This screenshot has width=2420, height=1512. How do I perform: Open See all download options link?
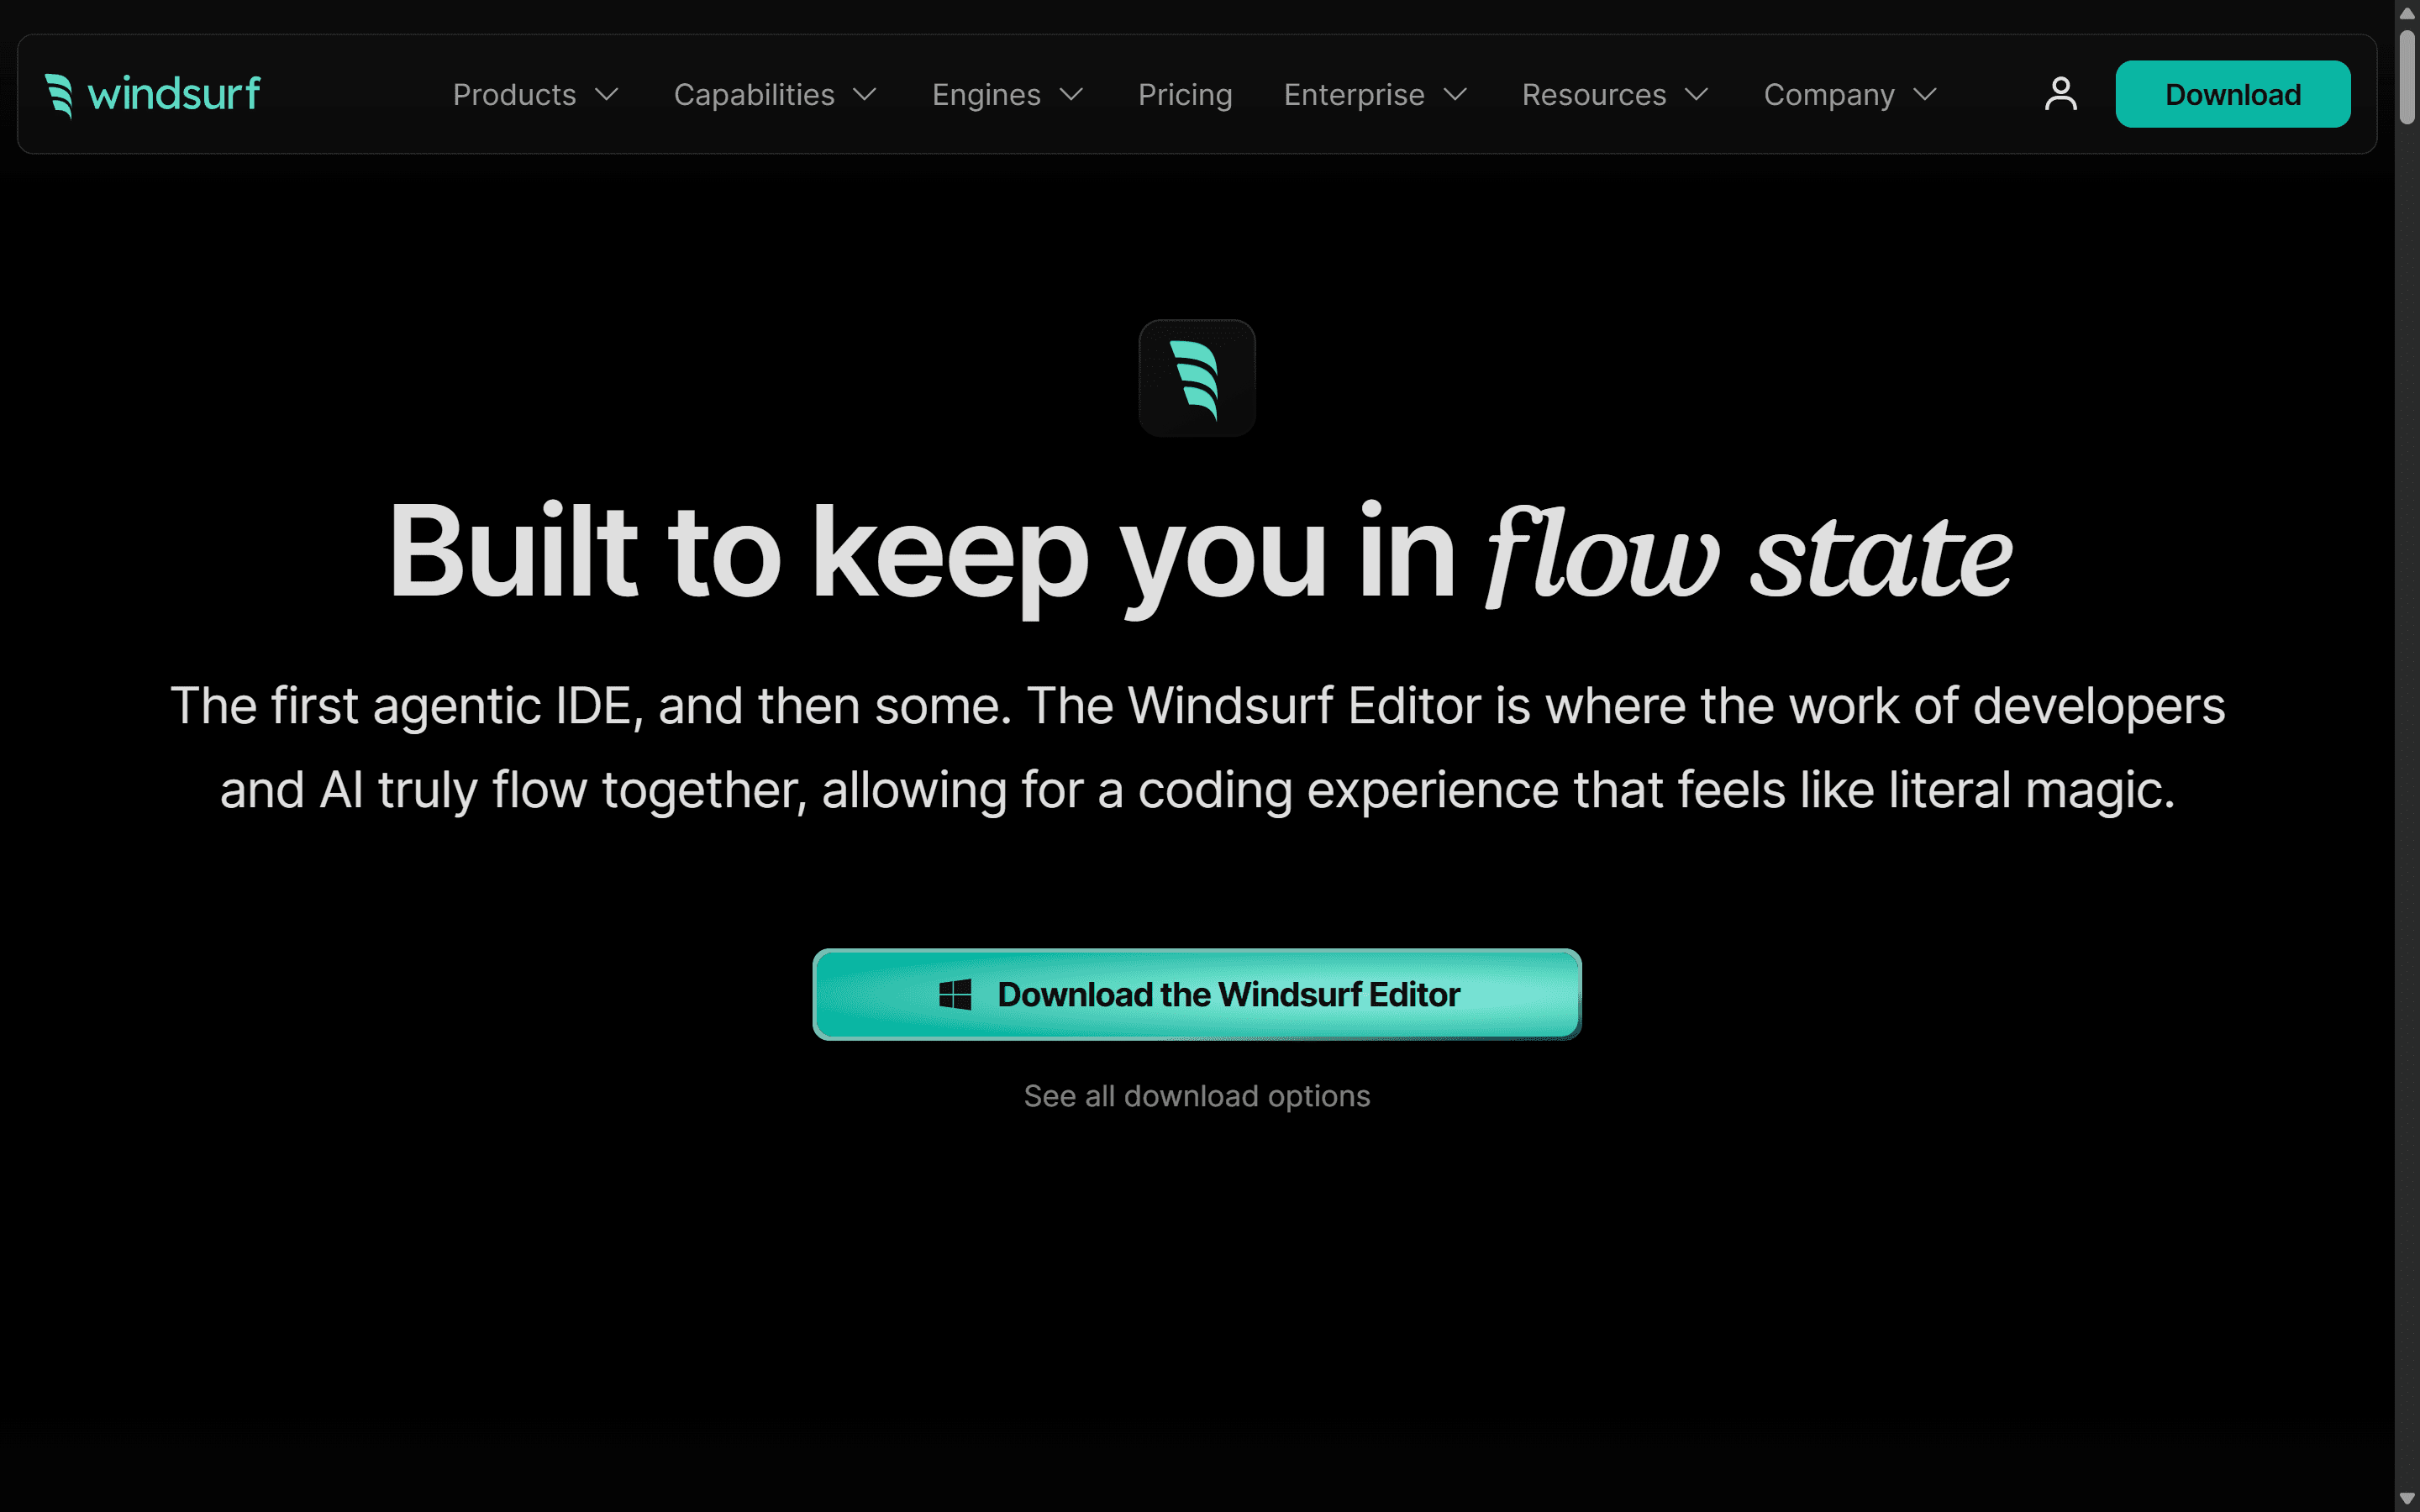pos(1197,1096)
